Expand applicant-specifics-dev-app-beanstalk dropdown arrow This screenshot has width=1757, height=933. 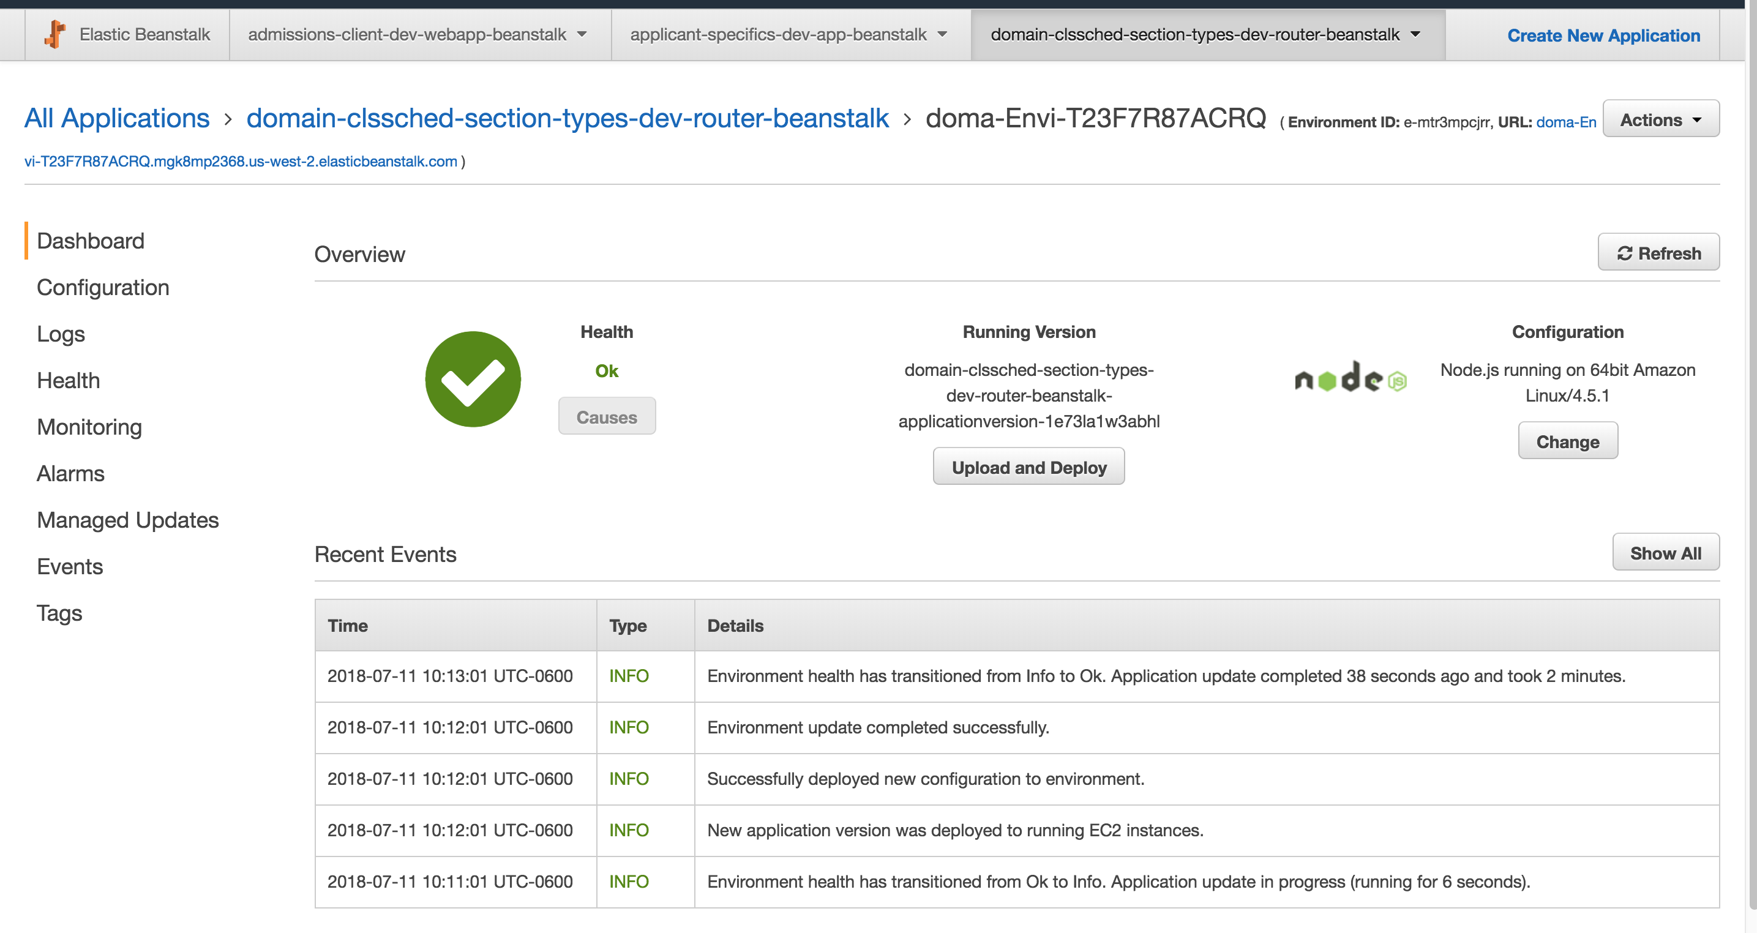pos(942,34)
